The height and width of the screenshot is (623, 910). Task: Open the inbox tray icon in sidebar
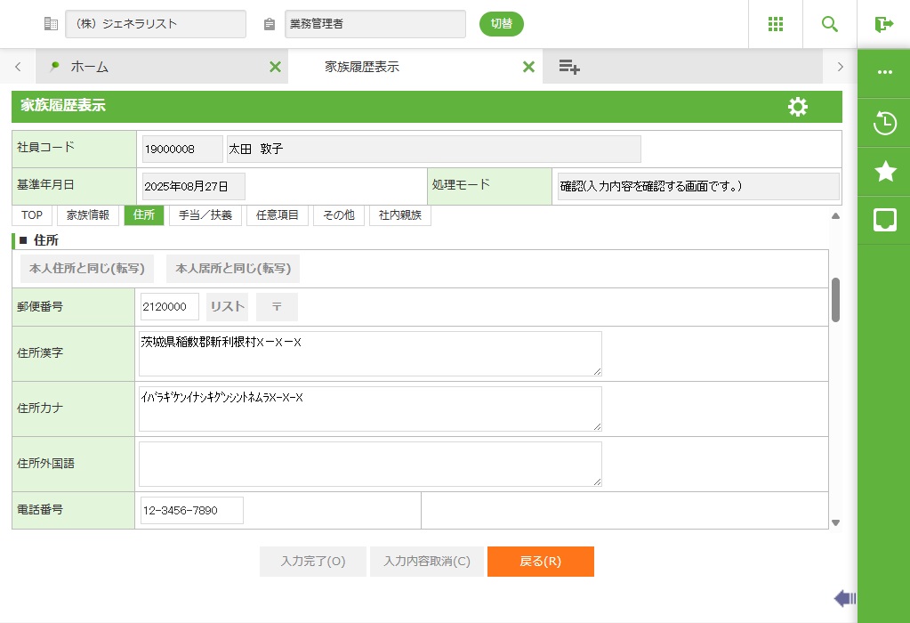(x=884, y=220)
